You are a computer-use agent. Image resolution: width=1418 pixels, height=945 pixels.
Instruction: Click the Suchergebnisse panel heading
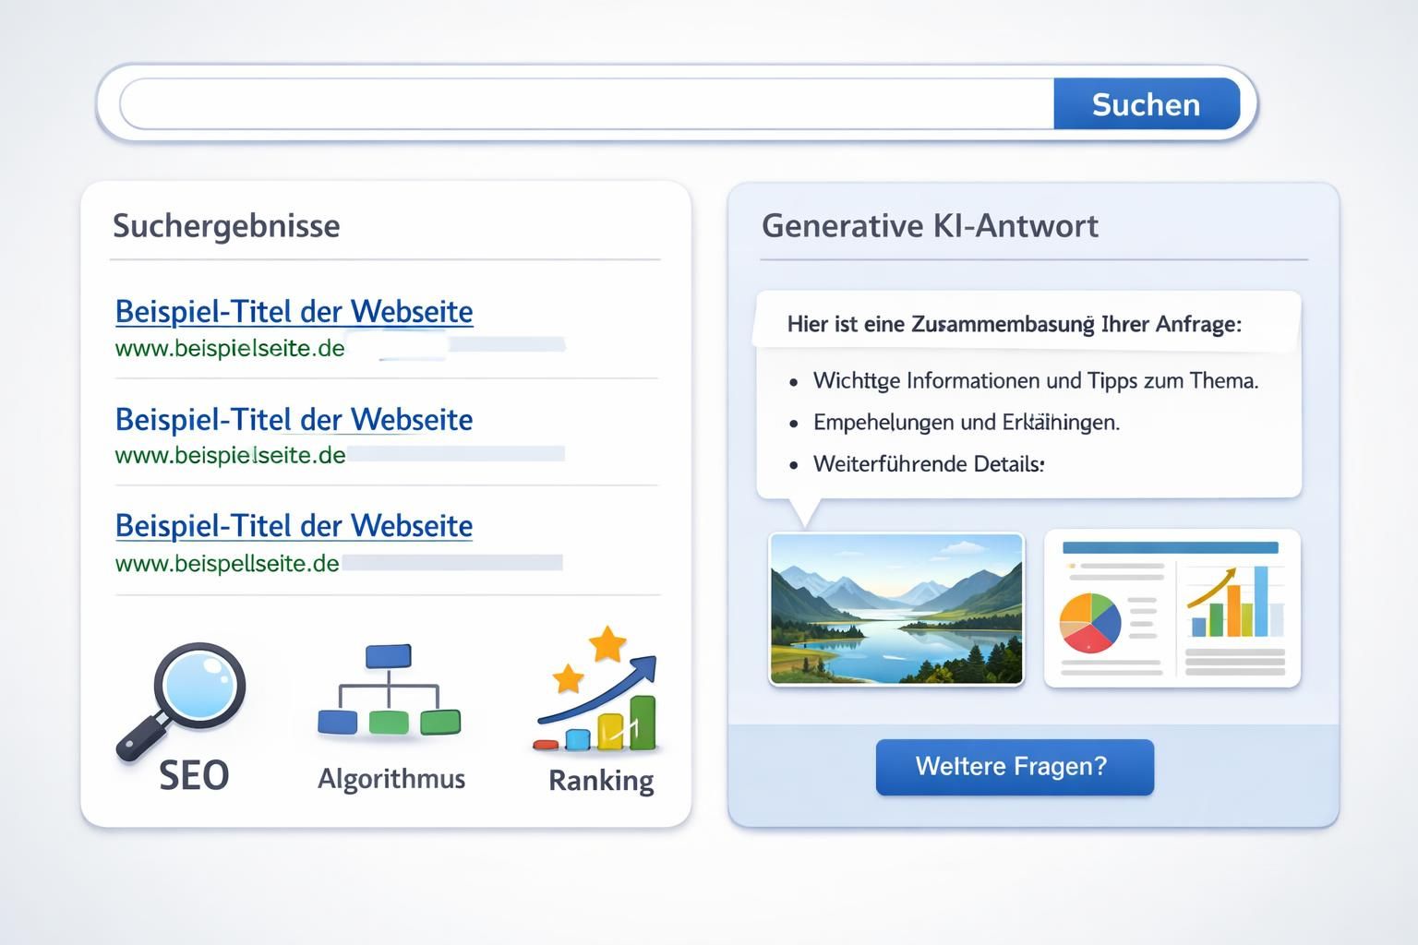(226, 226)
